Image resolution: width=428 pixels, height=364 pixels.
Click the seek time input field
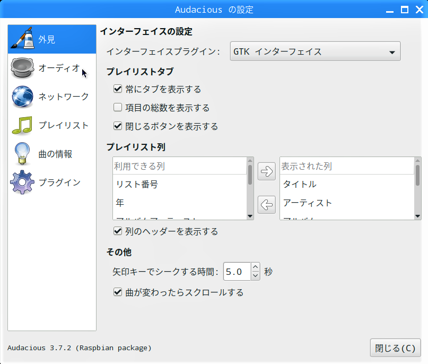237,272
